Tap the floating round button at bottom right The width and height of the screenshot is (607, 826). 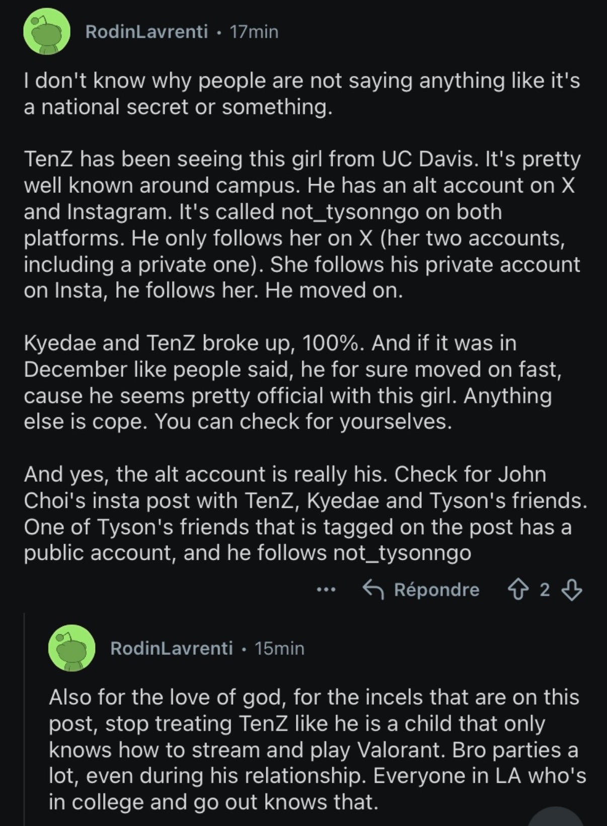[556, 817]
